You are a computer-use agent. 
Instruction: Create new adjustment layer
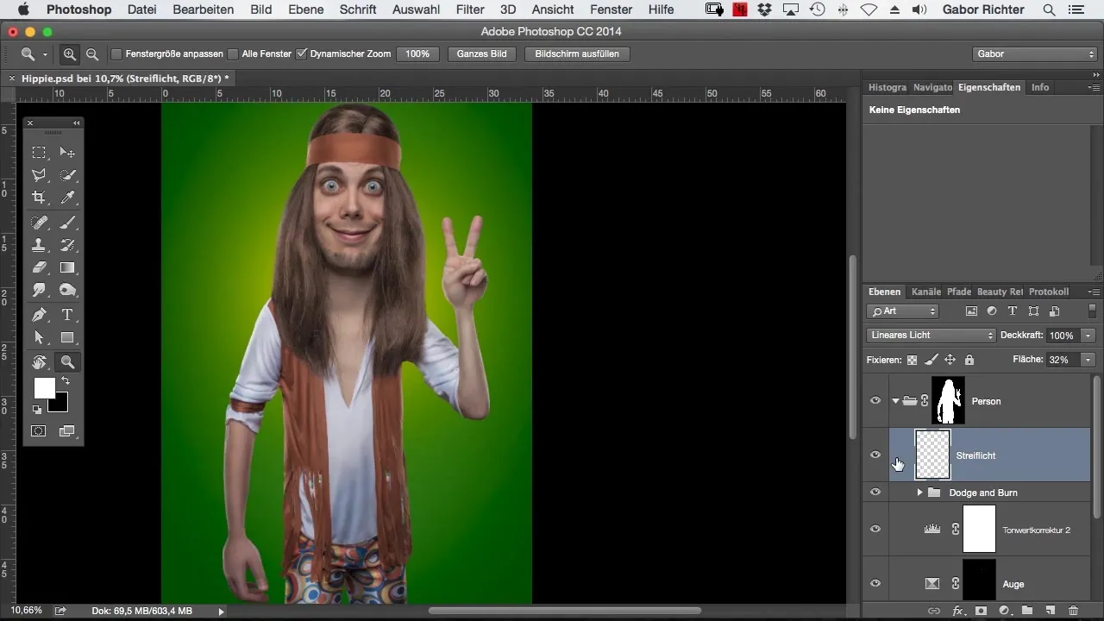(x=1004, y=611)
